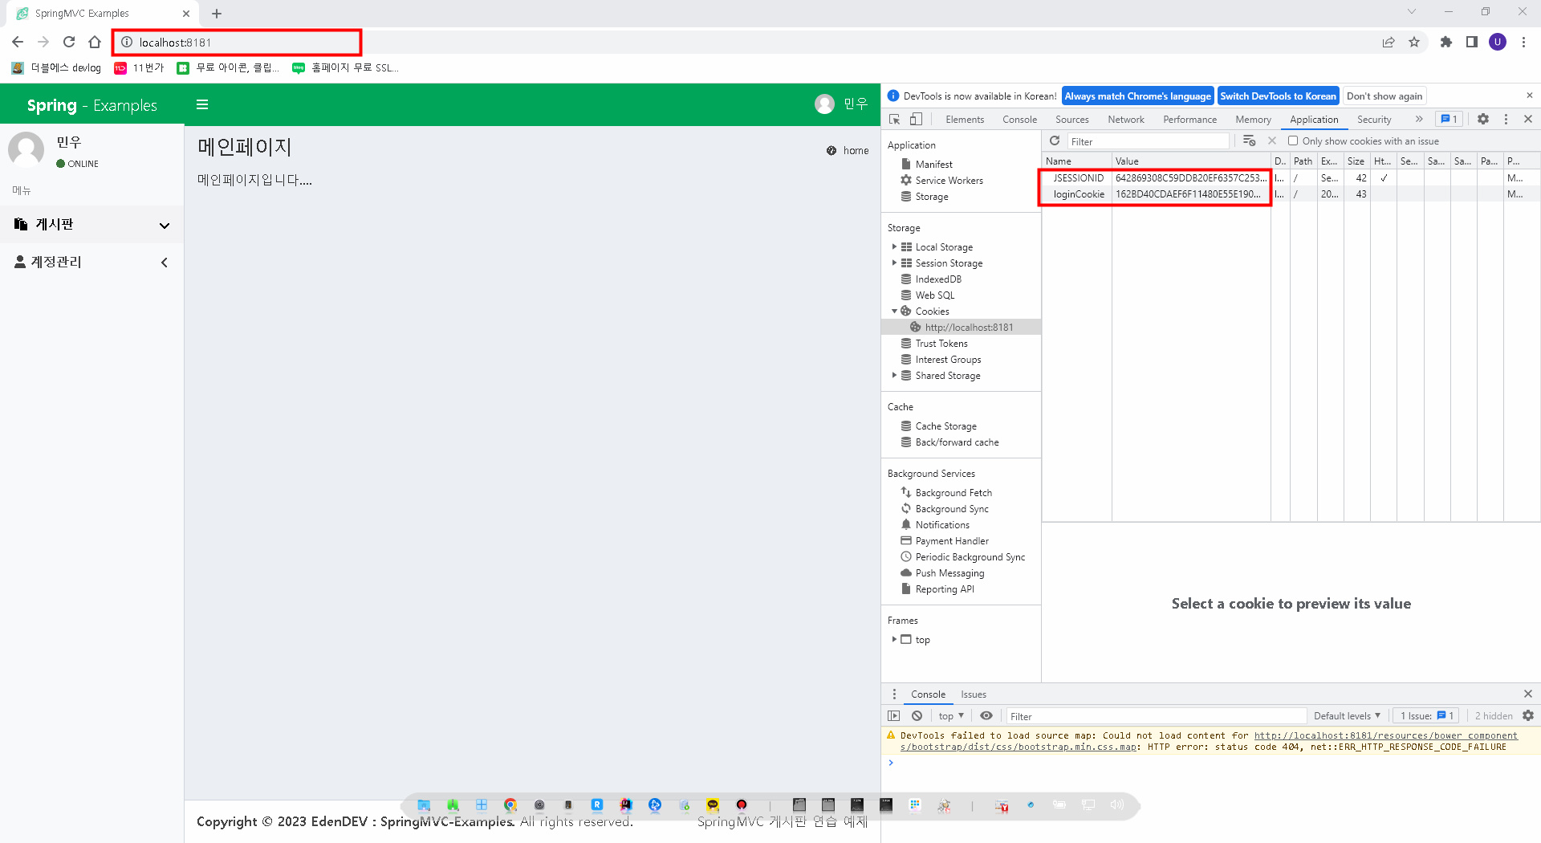The height and width of the screenshot is (843, 1541).
Task: Open Default levels dropdown
Action: point(1347,715)
